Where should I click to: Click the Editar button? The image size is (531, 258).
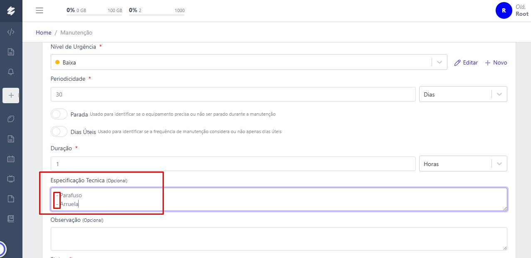[x=466, y=62]
